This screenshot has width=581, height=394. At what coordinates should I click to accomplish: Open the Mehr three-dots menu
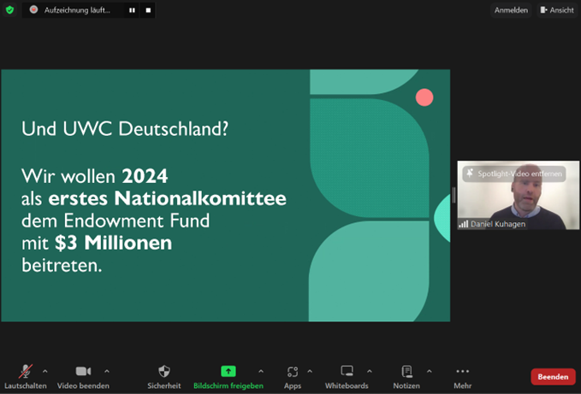(x=462, y=372)
